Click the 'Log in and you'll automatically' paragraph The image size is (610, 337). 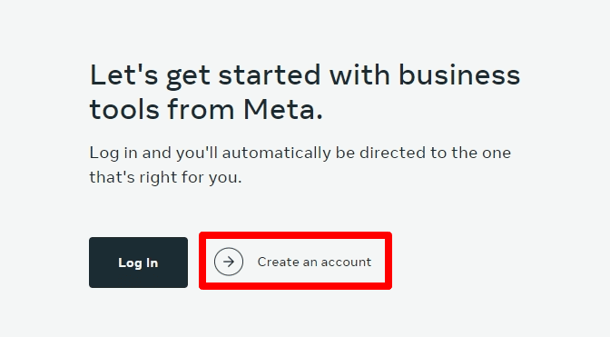[x=300, y=164]
